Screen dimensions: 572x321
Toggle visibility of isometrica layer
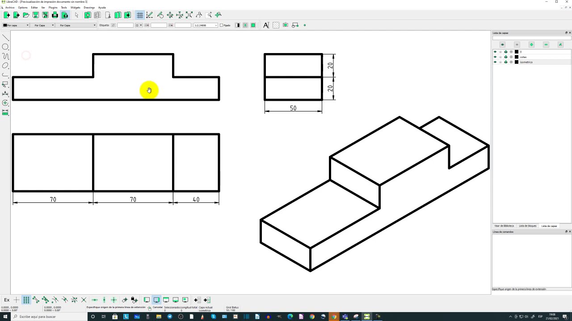click(x=495, y=62)
